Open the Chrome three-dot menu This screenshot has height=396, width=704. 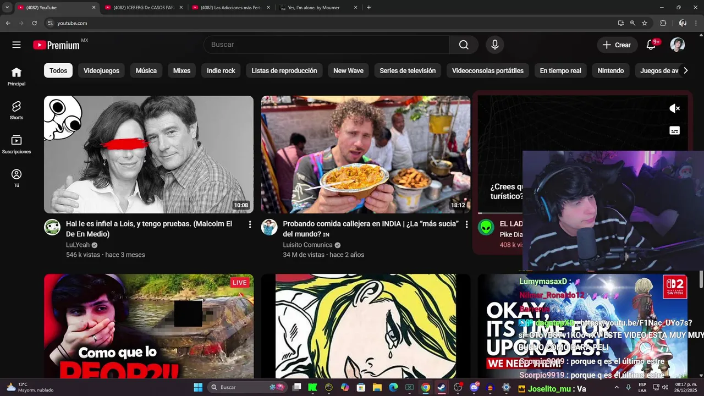click(696, 23)
